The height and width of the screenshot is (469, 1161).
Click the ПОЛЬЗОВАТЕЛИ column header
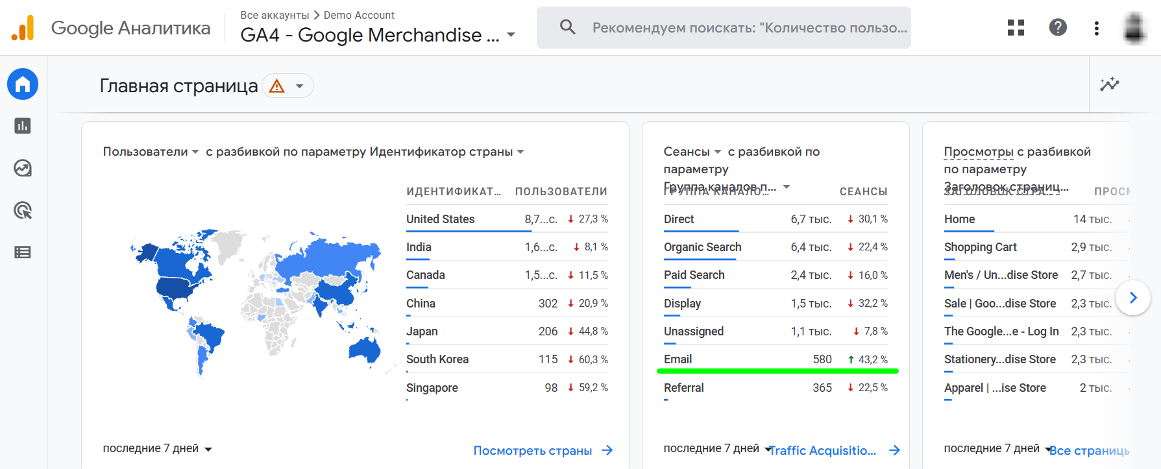(x=561, y=191)
